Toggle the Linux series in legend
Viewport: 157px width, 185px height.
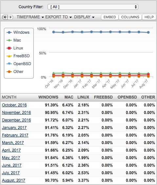pos(15,48)
